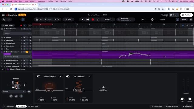The width and height of the screenshot is (194, 109).
Task: Collapse the Electric Piano Layer track
Action: click(x=30, y=52)
